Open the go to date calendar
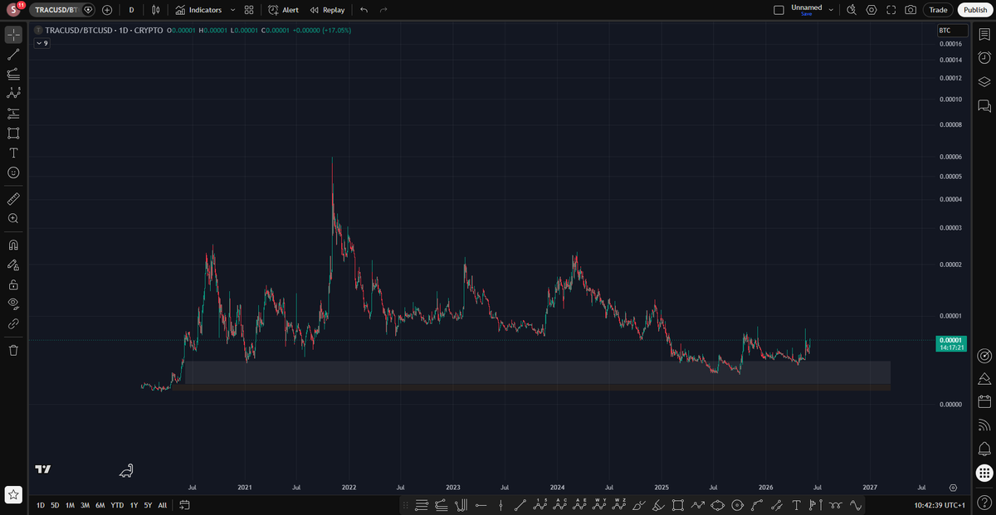996x515 pixels. (184, 505)
